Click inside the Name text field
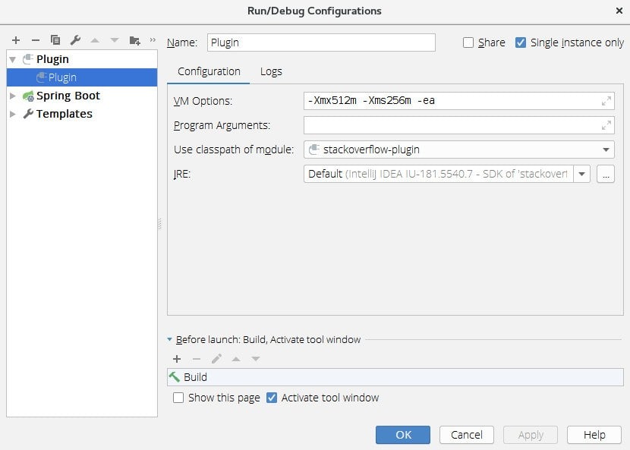This screenshot has height=450, width=630. 321,42
